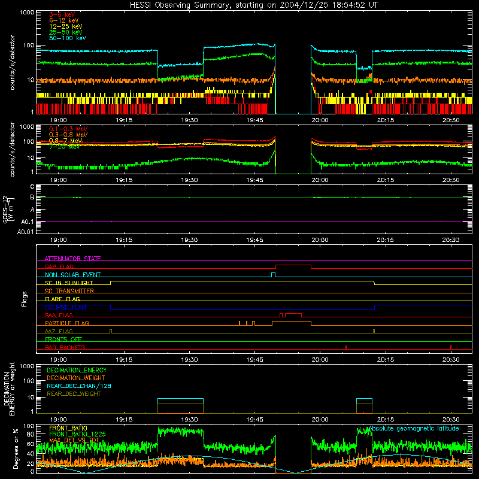Screen dimensions: 479x479
Task: Select the FRONT_RATIO legend label
Action: (68, 428)
